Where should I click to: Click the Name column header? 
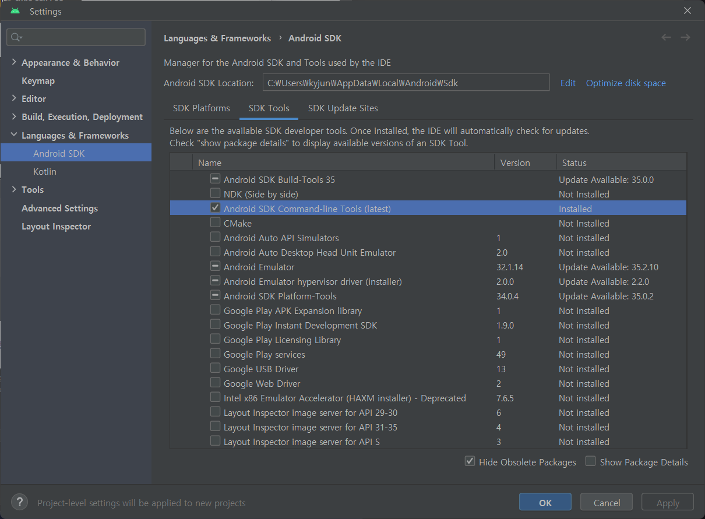344,163
